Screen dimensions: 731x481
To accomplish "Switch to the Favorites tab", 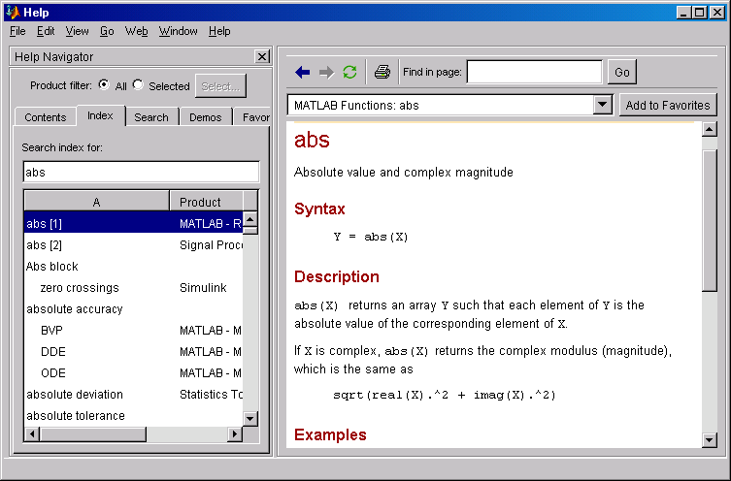I will (252, 117).
